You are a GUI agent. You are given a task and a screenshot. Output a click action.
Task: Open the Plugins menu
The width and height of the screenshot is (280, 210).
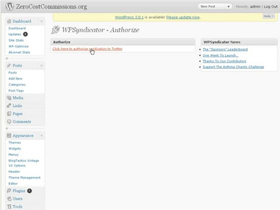pos(19,191)
